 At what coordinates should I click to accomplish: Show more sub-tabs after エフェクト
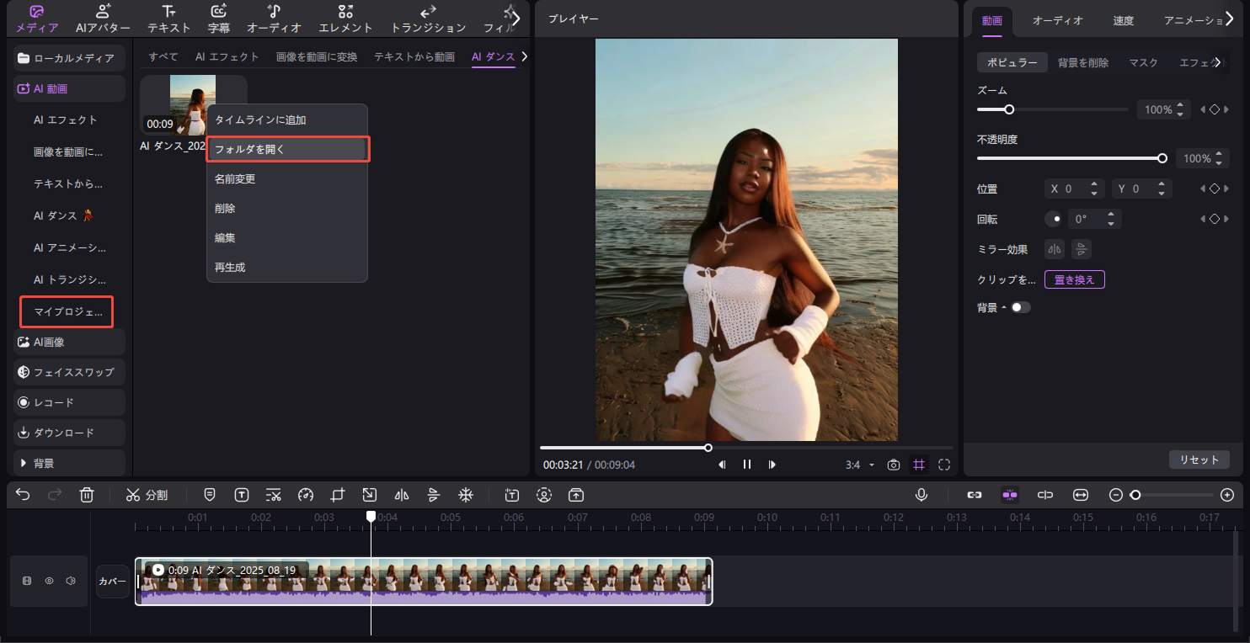[1217, 62]
